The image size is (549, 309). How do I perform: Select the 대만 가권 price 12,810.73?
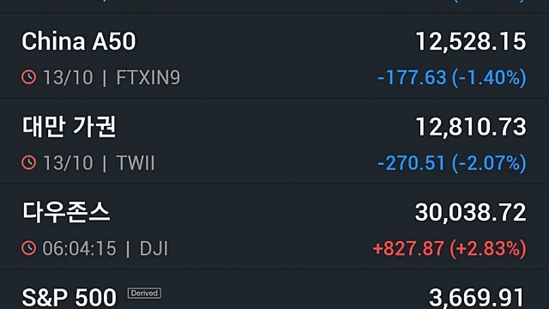[471, 127]
